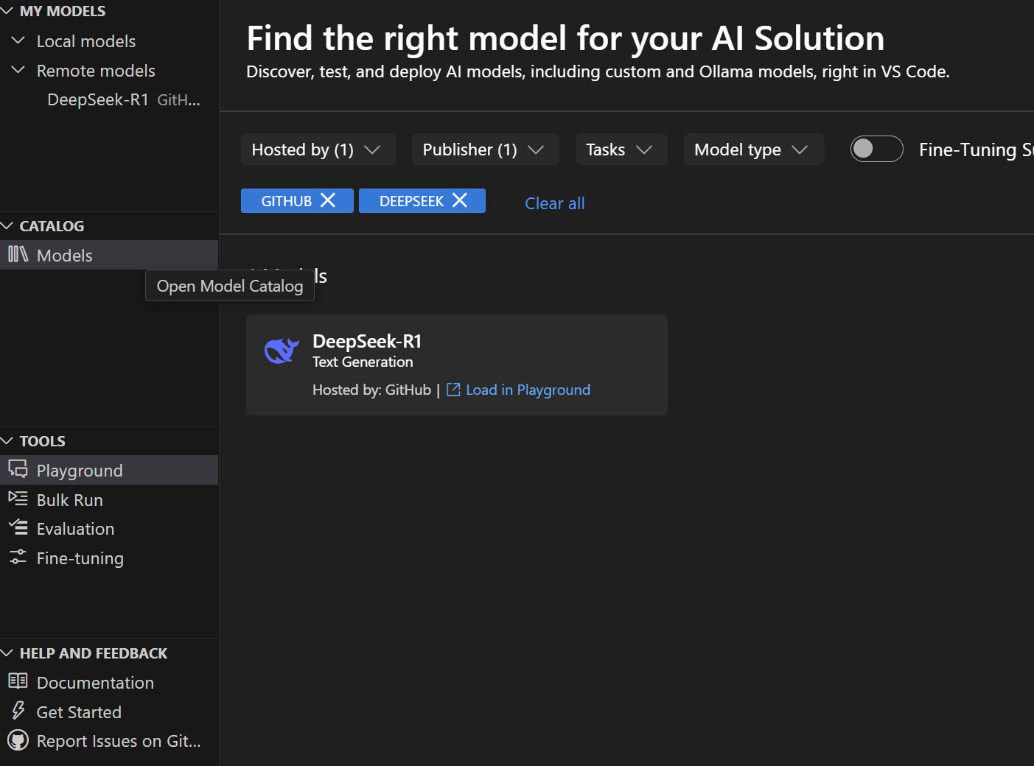Open the Get Started entry
1034x766 pixels.
pos(109,711)
